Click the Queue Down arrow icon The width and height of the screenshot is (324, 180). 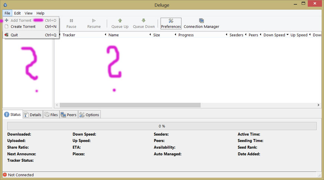pyautogui.click(x=144, y=20)
